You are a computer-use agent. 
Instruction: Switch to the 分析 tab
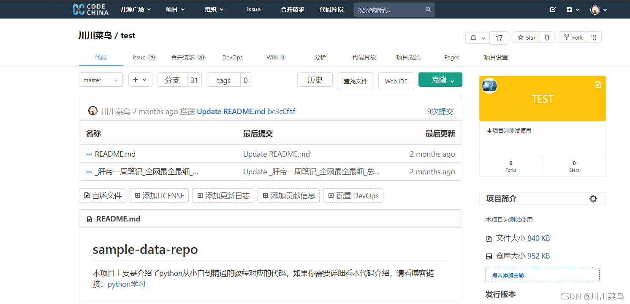pos(320,57)
